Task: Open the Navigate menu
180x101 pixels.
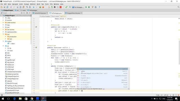Action: click(15, 4)
